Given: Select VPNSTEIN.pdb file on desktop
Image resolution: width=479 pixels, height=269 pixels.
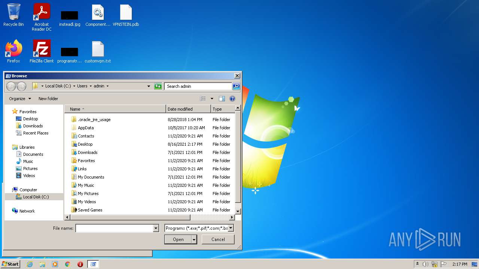Looking at the screenshot, I should 126,16.
